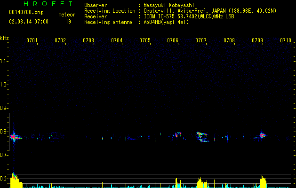Click the 1.0 kHz axis label
Image resolution: width=296 pixels, height=188 pixels.
pyautogui.click(x=4, y=85)
